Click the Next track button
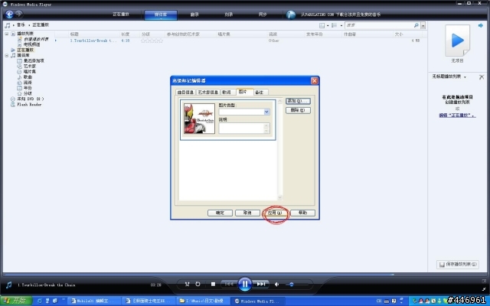Screen dimensions: 490x306 coord(261,284)
